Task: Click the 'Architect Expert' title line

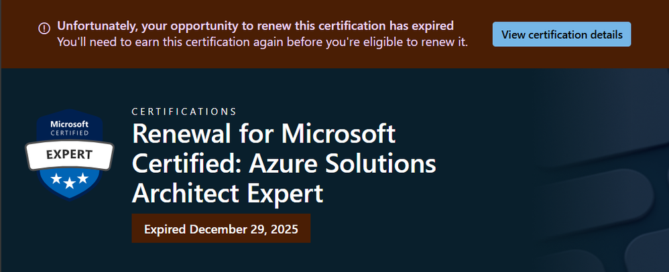Action: [228, 193]
